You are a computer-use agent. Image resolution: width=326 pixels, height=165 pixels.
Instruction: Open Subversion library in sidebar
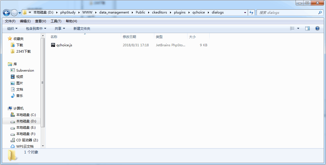click(x=25, y=71)
